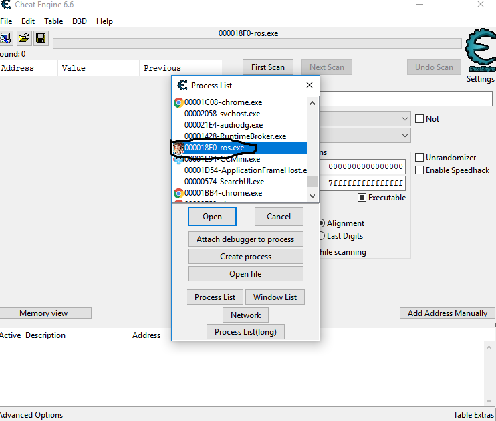Click Table Extras

pos(473,415)
